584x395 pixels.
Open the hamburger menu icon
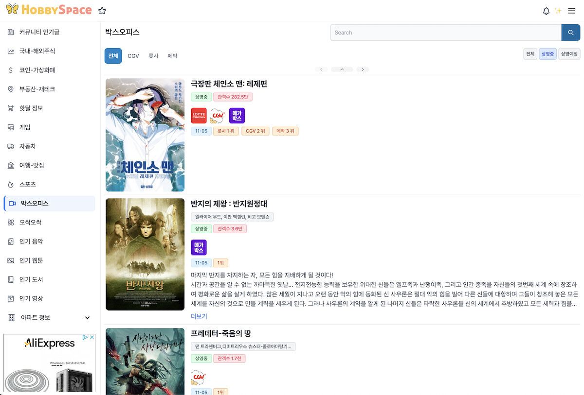click(x=572, y=11)
